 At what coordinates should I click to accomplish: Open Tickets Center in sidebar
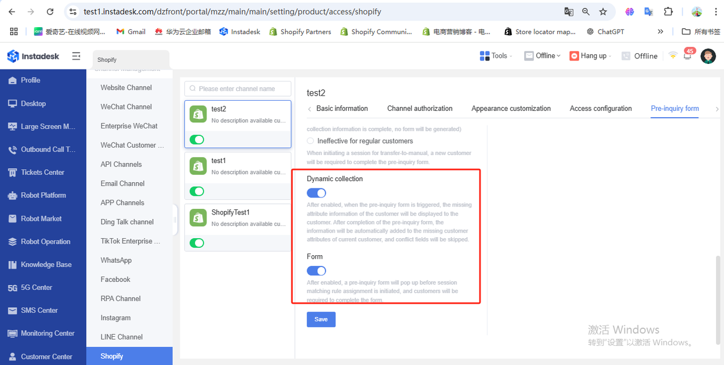[42, 172]
